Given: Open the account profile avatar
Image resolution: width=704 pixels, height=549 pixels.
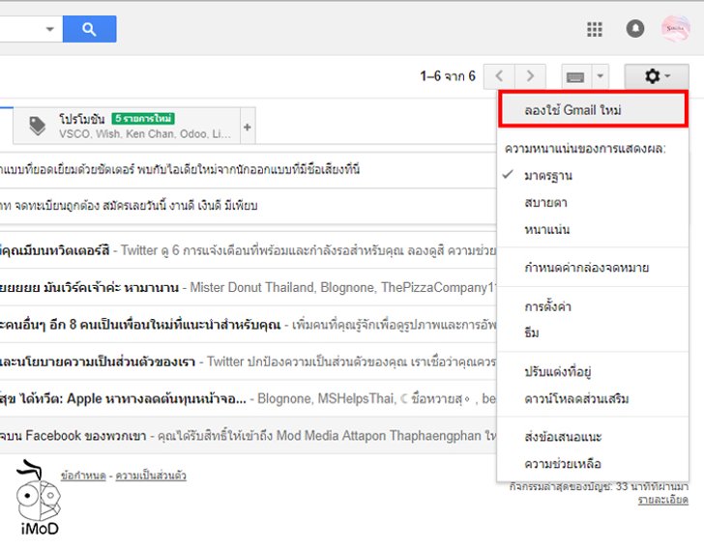Looking at the screenshot, I should [x=675, y=29].
